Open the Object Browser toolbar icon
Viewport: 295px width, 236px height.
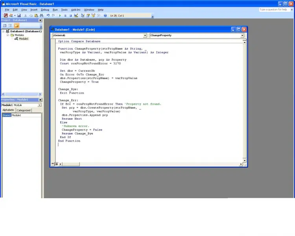(x=93, y=15)
